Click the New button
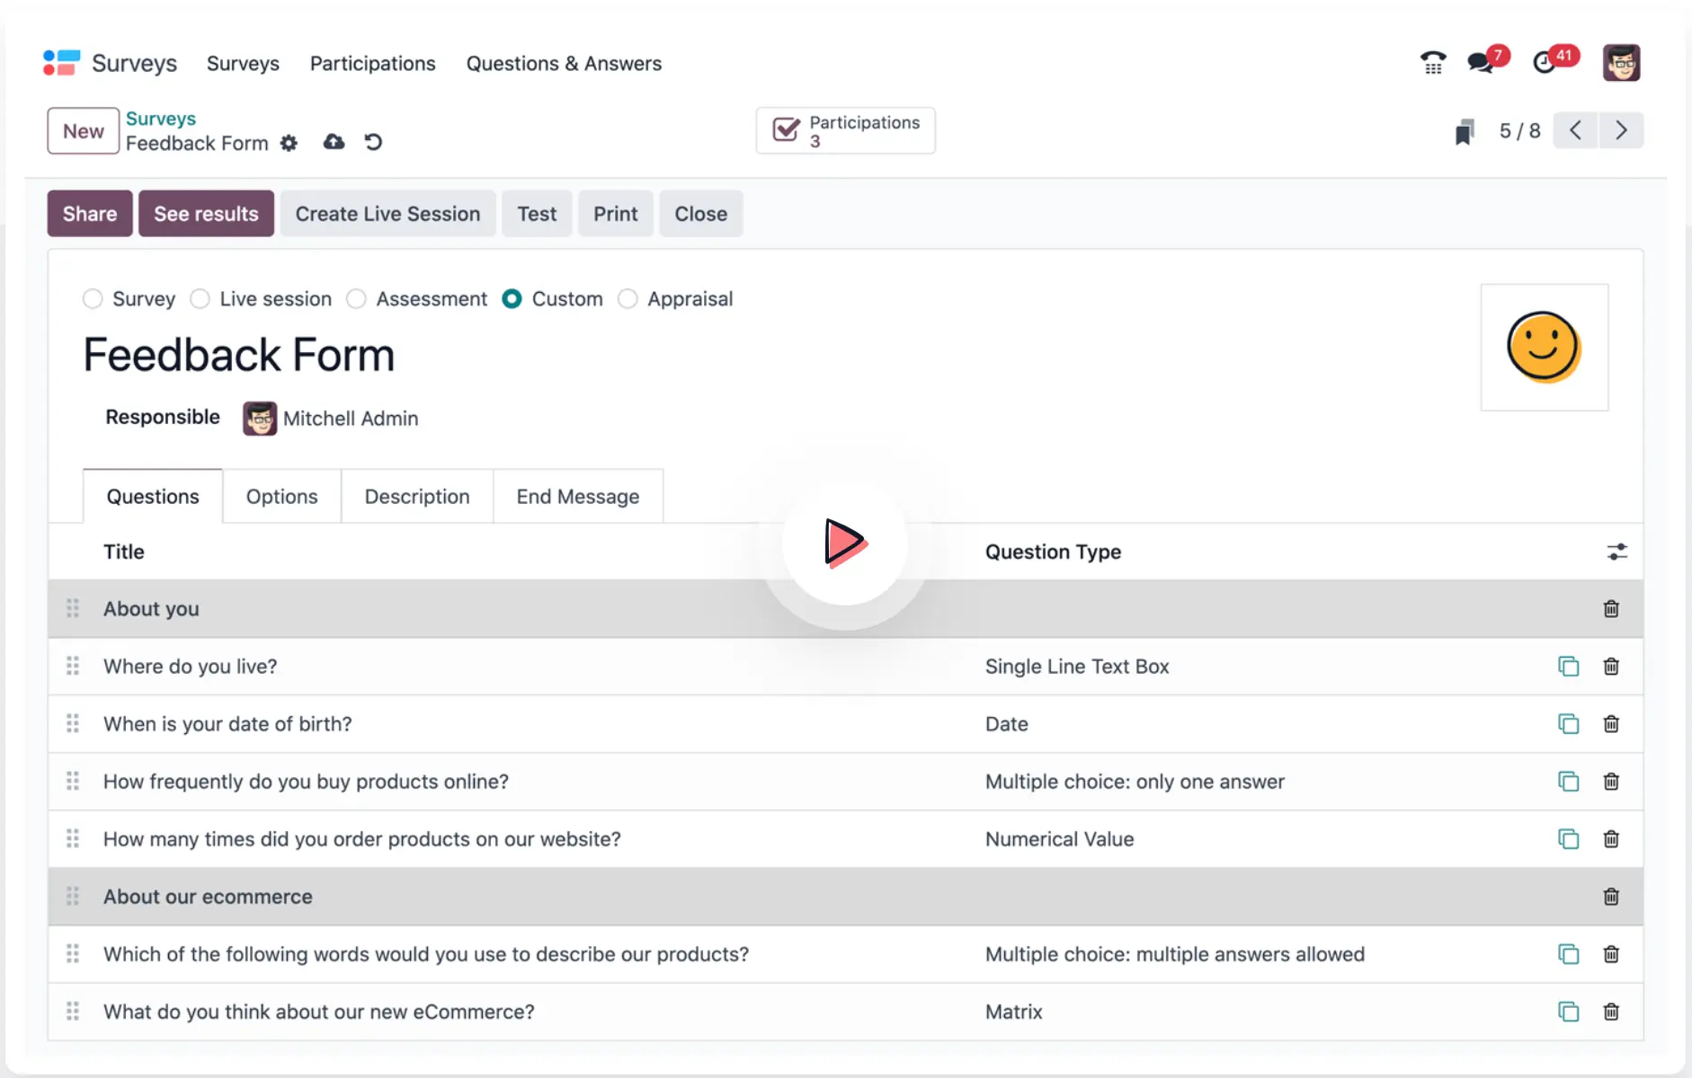Viewport: 1692px width, 1078px height. pyautogui.click(x=84, y=131)
